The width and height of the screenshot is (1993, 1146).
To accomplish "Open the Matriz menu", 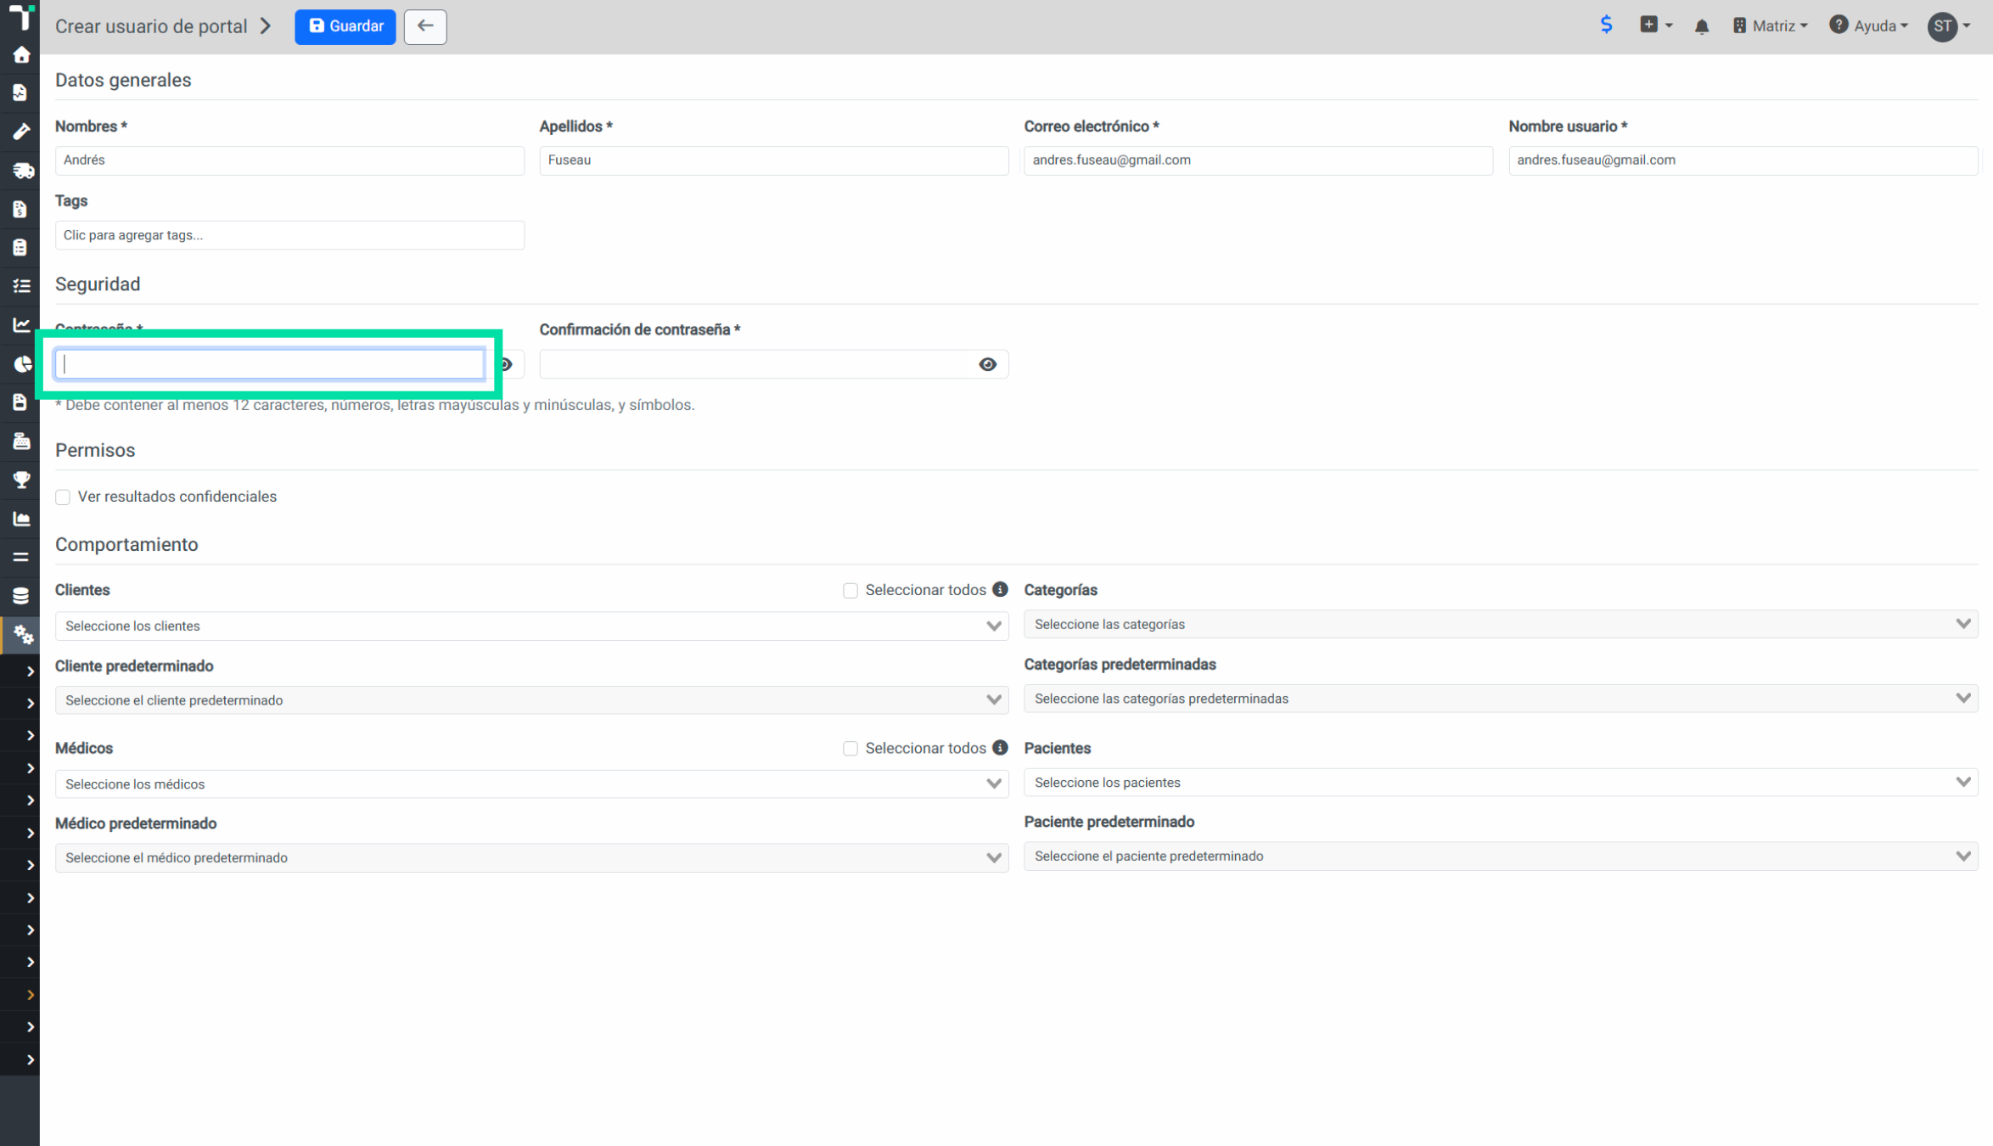I will 1770,26.
